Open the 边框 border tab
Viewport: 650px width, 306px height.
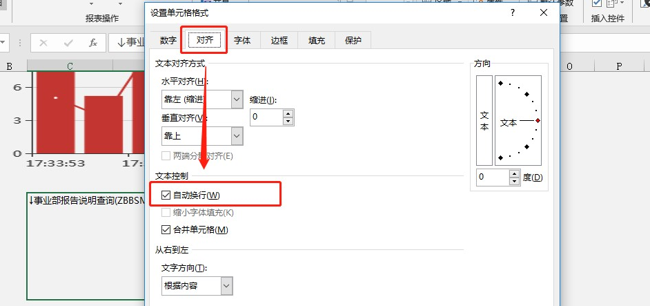(x=279, y=40)
